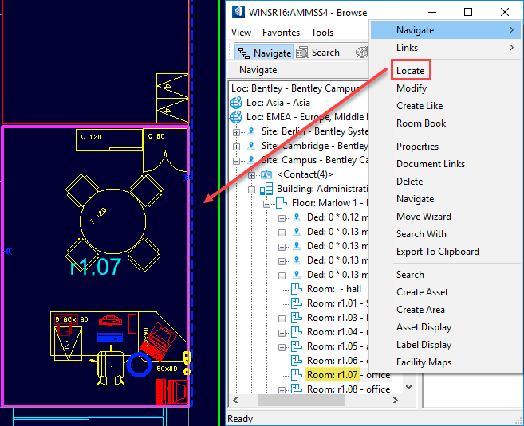Expand the Site: Cambridge tree node
524x426 pixels.
pos(237,147)
